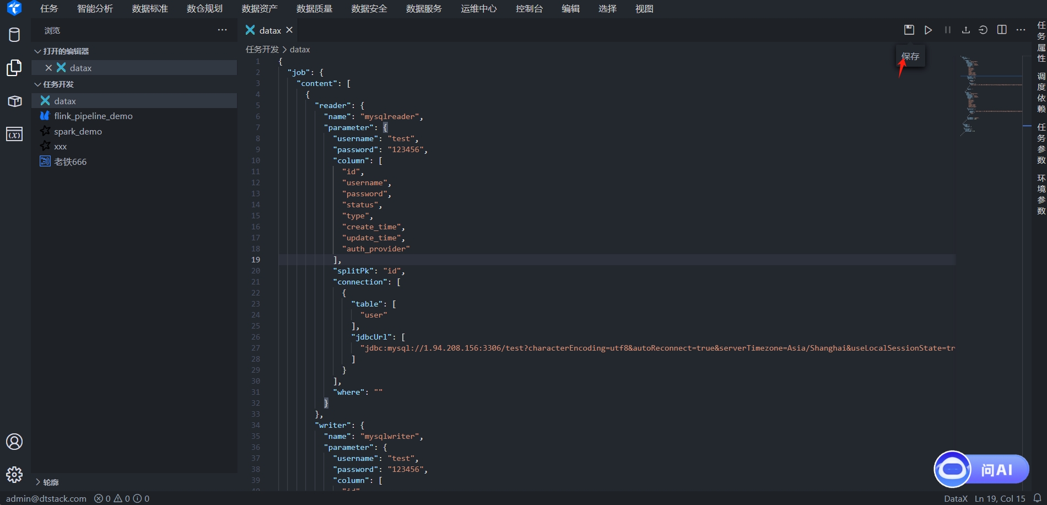The height and width of the screenshot is (505, 1047).
Task: Open the 智能分析 menu
Action: [x=95, y=9]
